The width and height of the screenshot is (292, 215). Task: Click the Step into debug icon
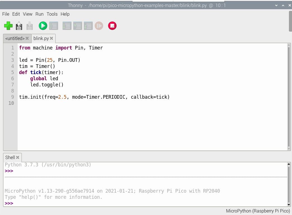click(x=77, y=26)
